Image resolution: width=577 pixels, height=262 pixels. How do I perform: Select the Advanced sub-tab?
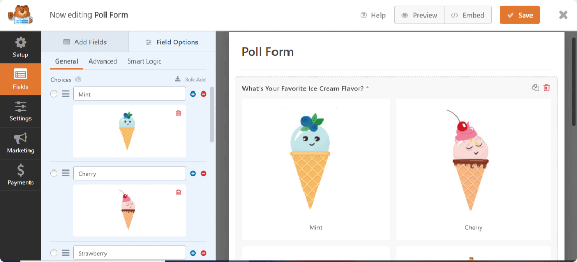(x=103, y=61)
